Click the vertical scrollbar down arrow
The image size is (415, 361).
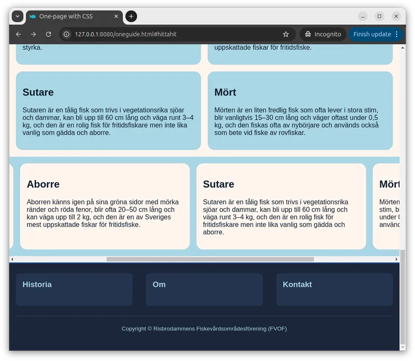[x=403, y=348]
